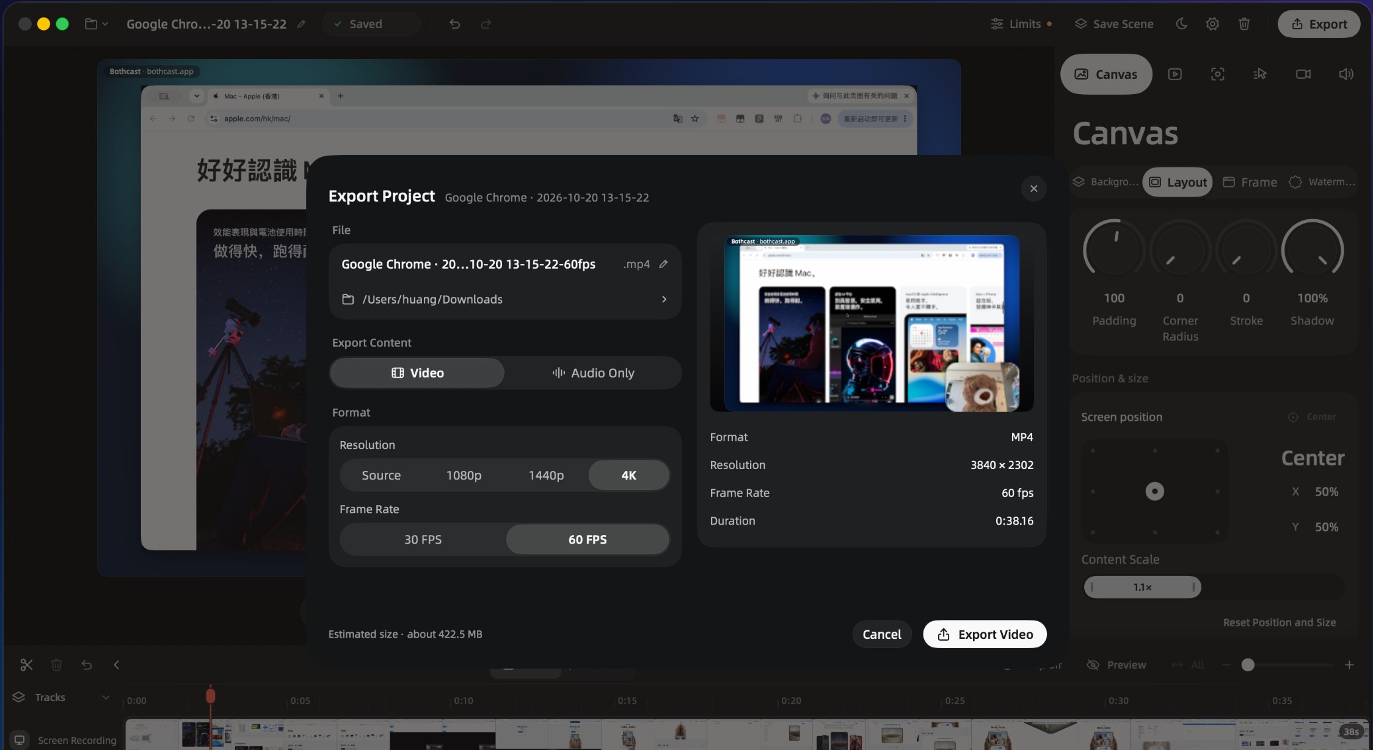Open /Users/huang/Downloads folder chooser

[x=504, y=299]
